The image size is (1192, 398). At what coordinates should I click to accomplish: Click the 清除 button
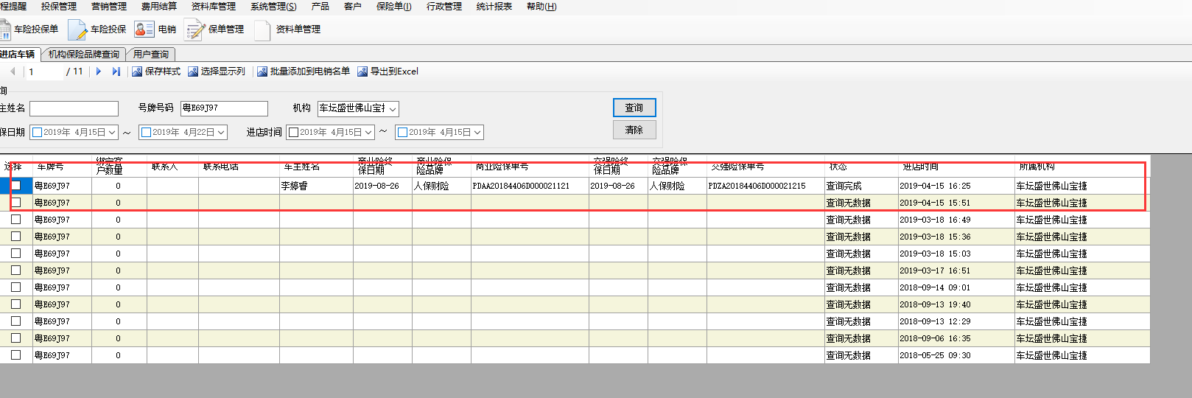click(634, 130)
